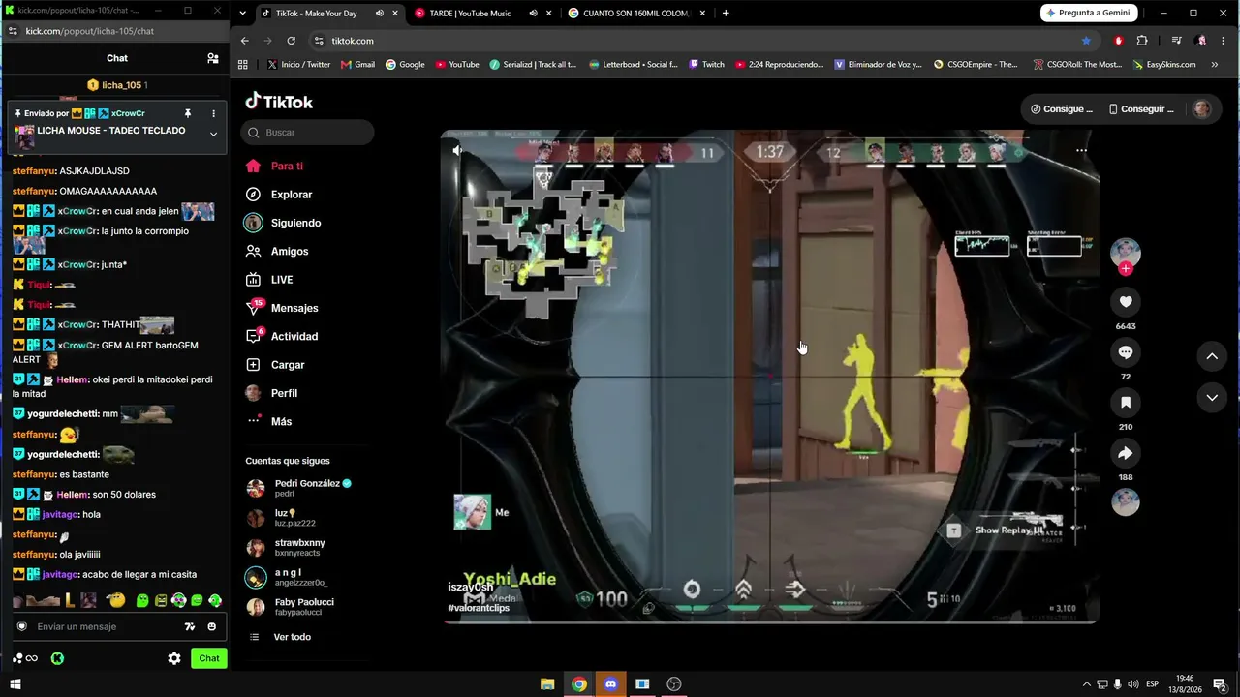Mute the TikTok tab via its speaker icon
The width and height of the screenshot is (1240, 697).
coord(379,14)
